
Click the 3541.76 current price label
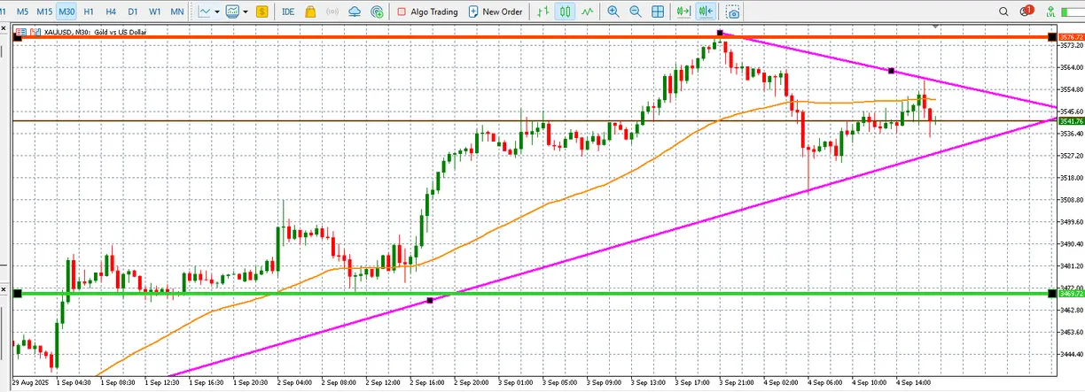(x=1071, y=120)
